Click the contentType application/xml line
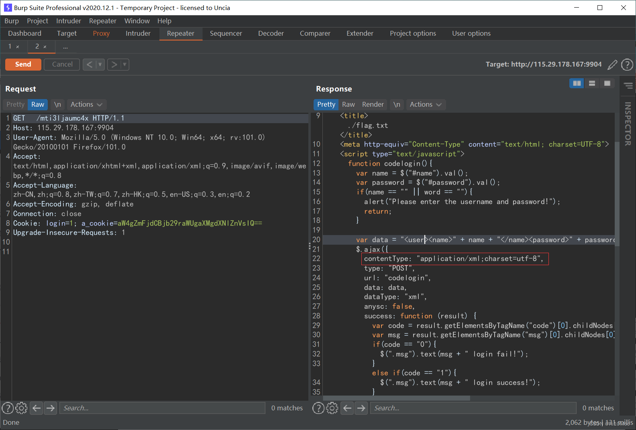 pyautogui.click(x=455, y=259)
